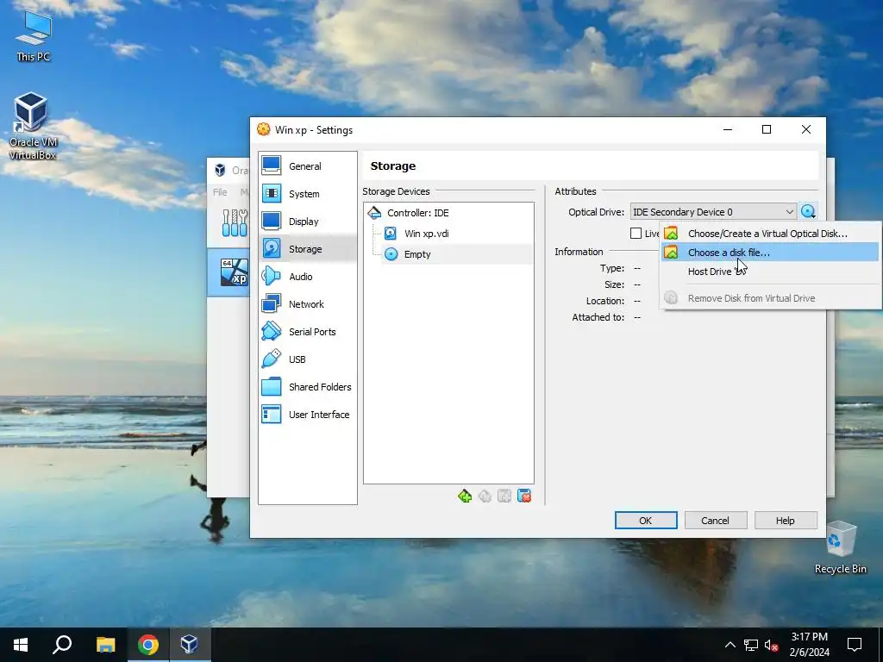The image size is (883, 662).
Task: Select the Host Drive menu entry
Action: tap(770, 272)
